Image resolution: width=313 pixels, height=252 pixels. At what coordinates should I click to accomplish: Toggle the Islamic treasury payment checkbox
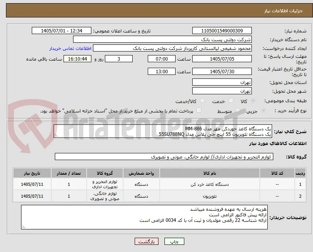coord(199,110)
